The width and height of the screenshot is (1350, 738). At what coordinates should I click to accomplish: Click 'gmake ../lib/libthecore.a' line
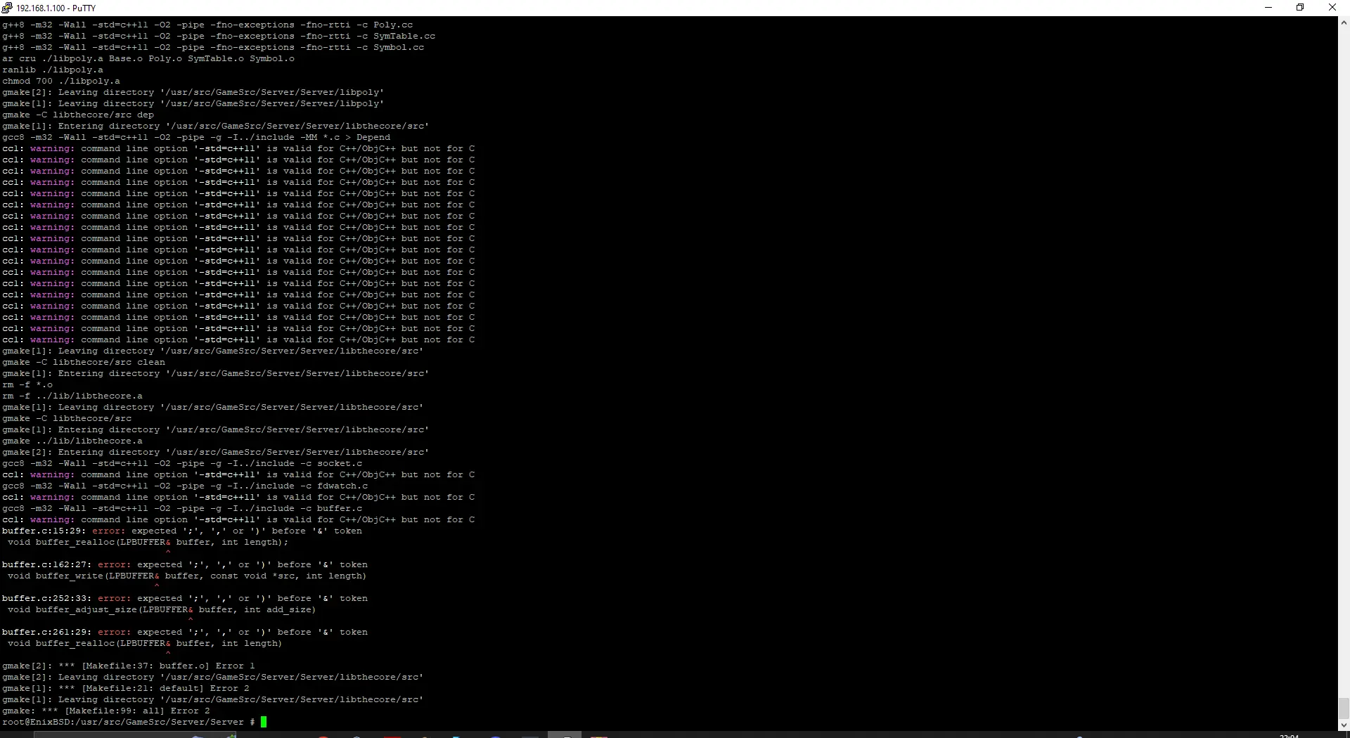tap(72, 441)
